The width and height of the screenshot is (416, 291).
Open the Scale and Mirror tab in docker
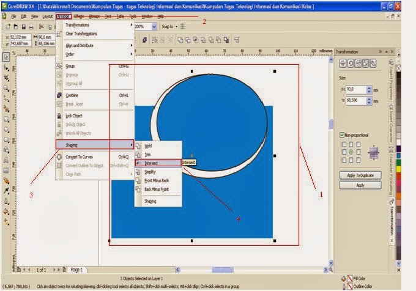coord(358,63)
